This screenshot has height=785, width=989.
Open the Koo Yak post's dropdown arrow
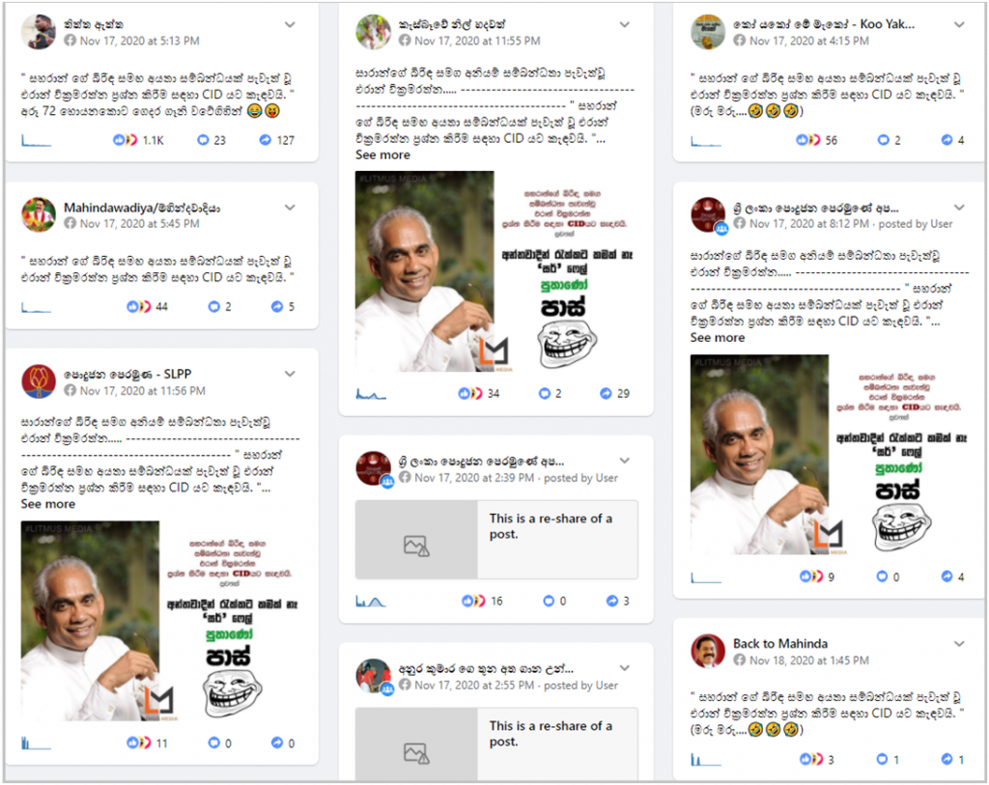tap(959, 24)
